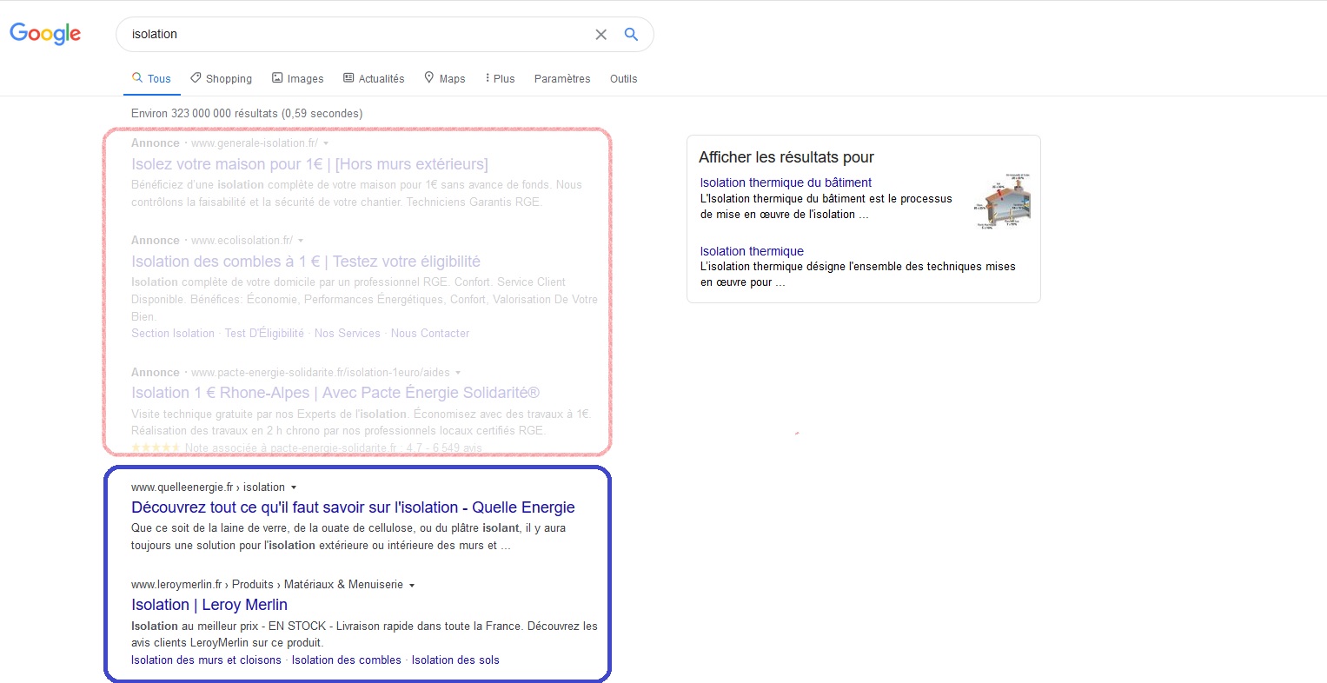The width and height of the screenshot is (1327, 683).
Task: Expand dropdown arrow next to pacte-energie-solidarite.fr URL
Action: pos(458,373)
